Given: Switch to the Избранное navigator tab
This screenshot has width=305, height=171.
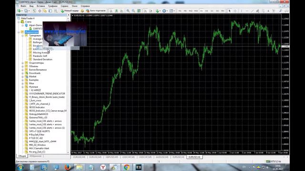Looking at the screenshot, I should 36,156.
